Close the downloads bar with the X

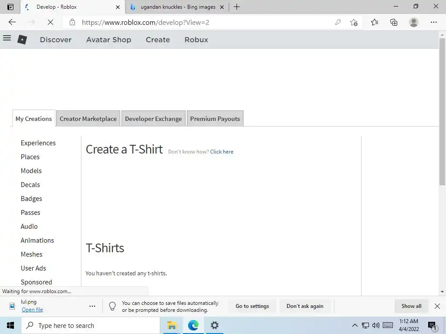(437, 306)
